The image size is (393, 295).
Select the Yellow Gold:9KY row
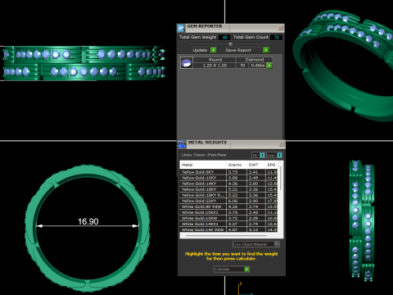tap(228, 172)
